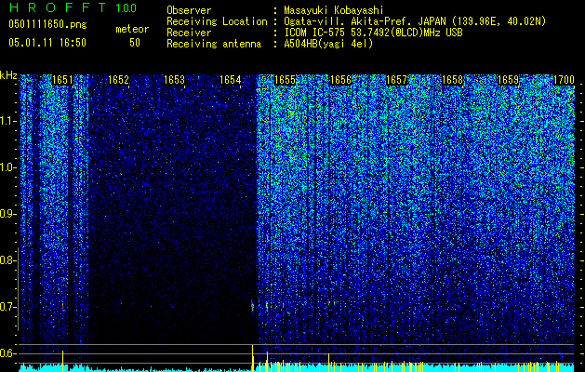
Task: Click the 1651 time marker
Action: coord(62,80)
